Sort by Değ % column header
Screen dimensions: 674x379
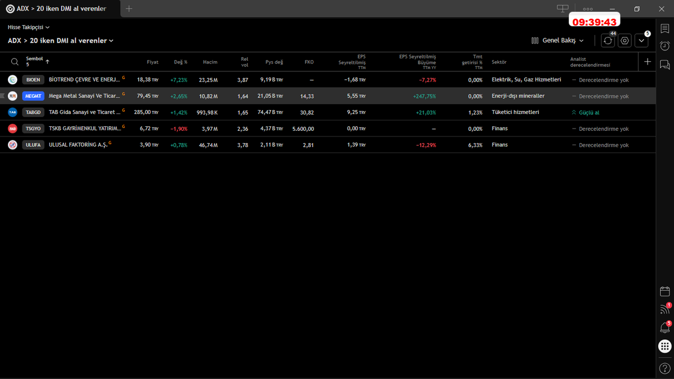tap(180, 62)
